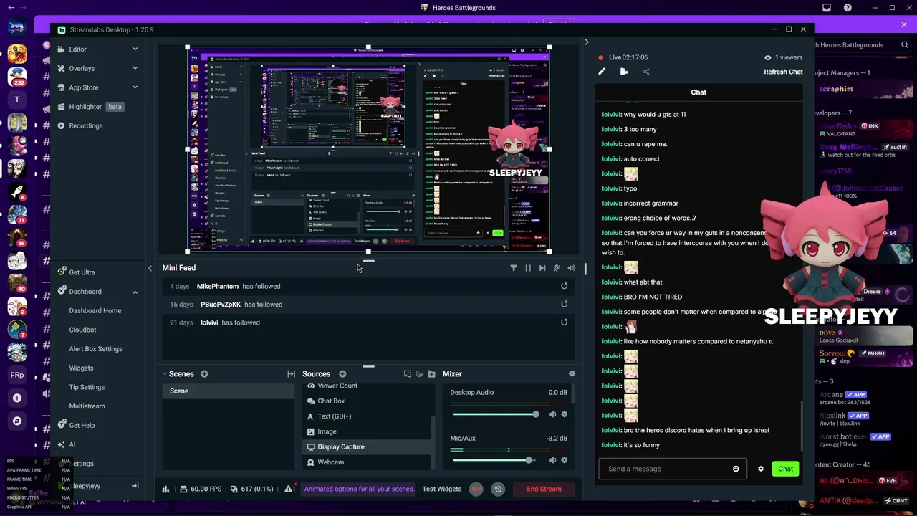Edit stream info pencil icon
Image resolution: width=917 pixels, height=516 pixels.
pos(602,72)
